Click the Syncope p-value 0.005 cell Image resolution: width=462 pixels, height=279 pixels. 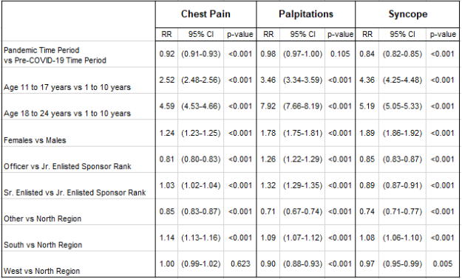click(x=443, y=263)
